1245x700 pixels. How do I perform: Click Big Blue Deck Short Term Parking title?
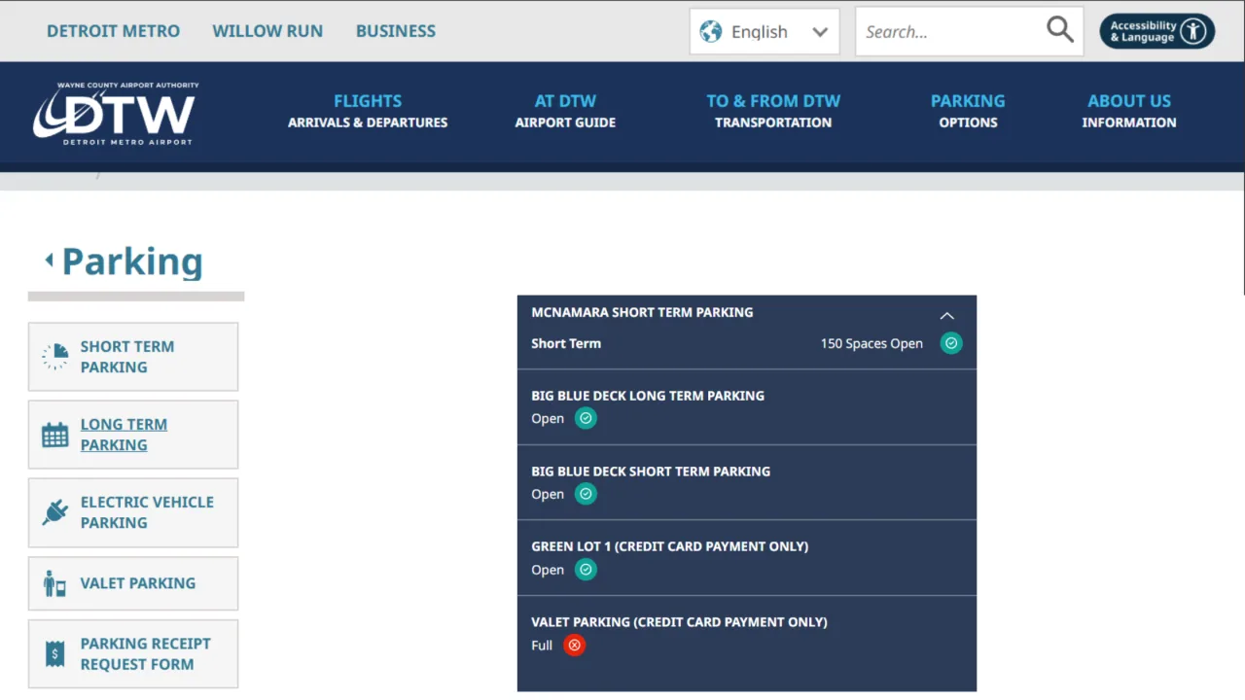point(651,472)
